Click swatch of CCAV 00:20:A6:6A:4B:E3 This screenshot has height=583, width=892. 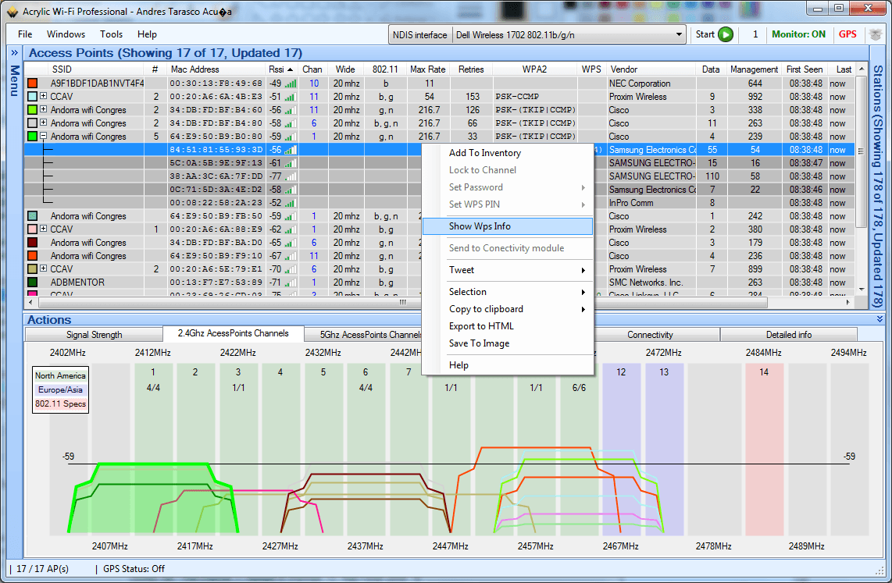tap(33, 97)
